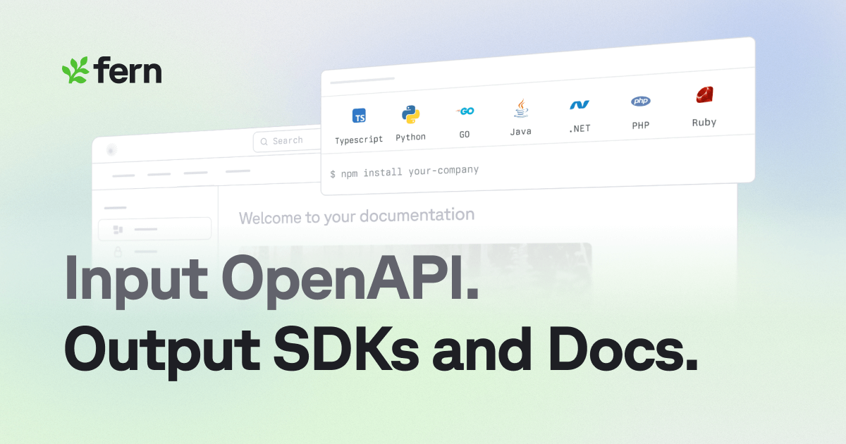Select the GO SDK icon
Viewport: 846px width, 444px height.
pos(465,111)
